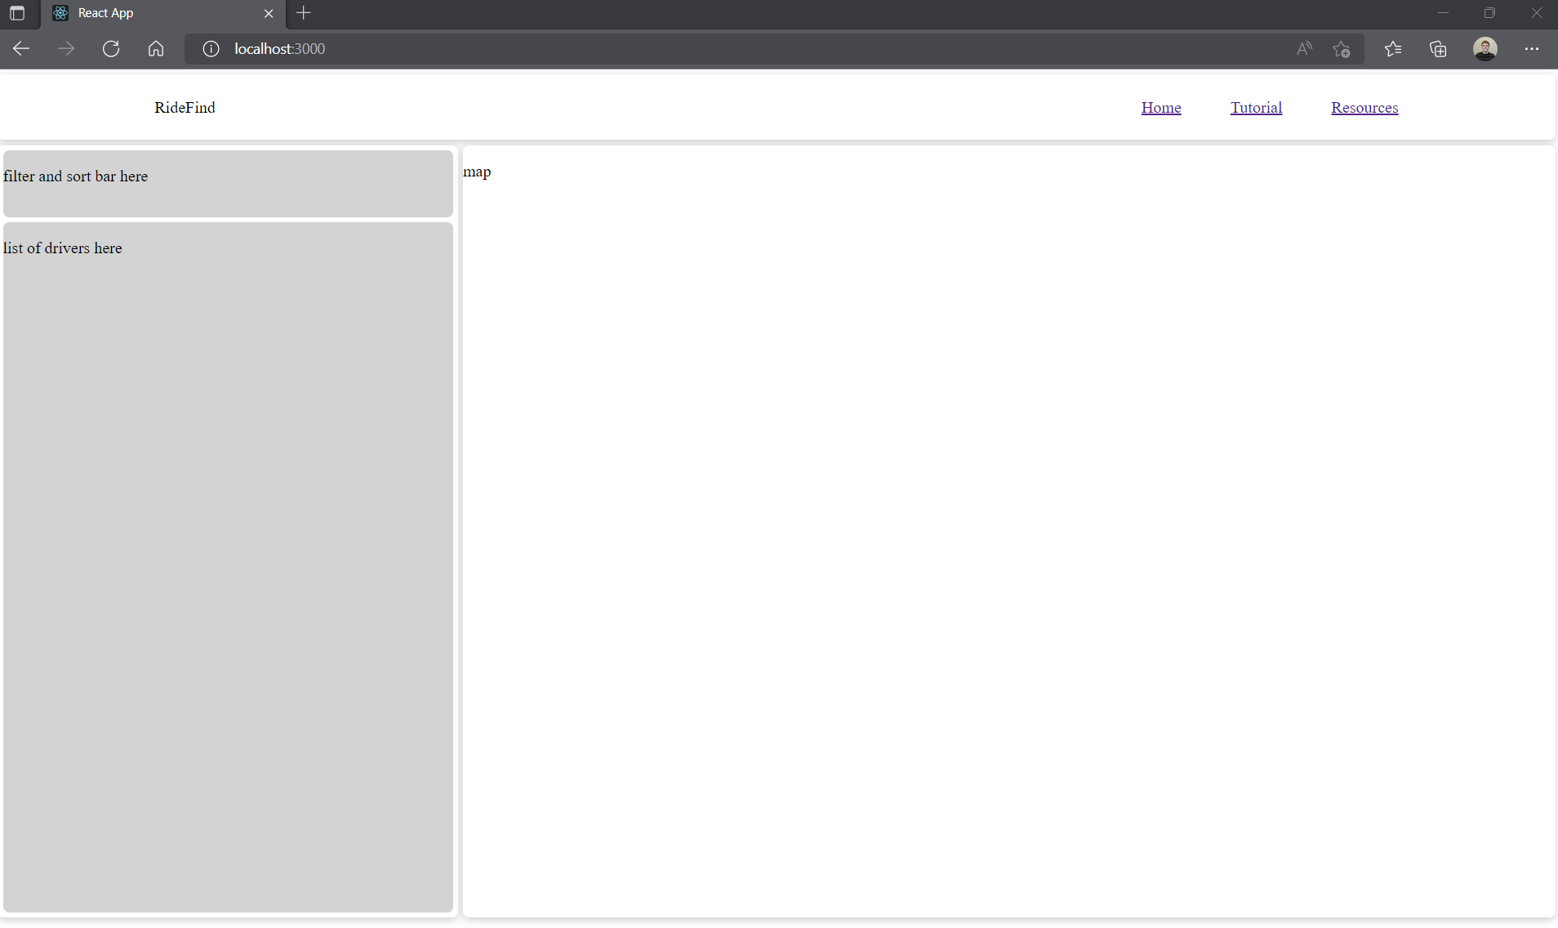Open the tab actions menu icon
Screen dimensions: 1558x928
(17, 13)
